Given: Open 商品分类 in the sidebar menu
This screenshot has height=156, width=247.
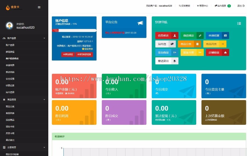Looking at the screenshot, I should (x=10, y=106).
